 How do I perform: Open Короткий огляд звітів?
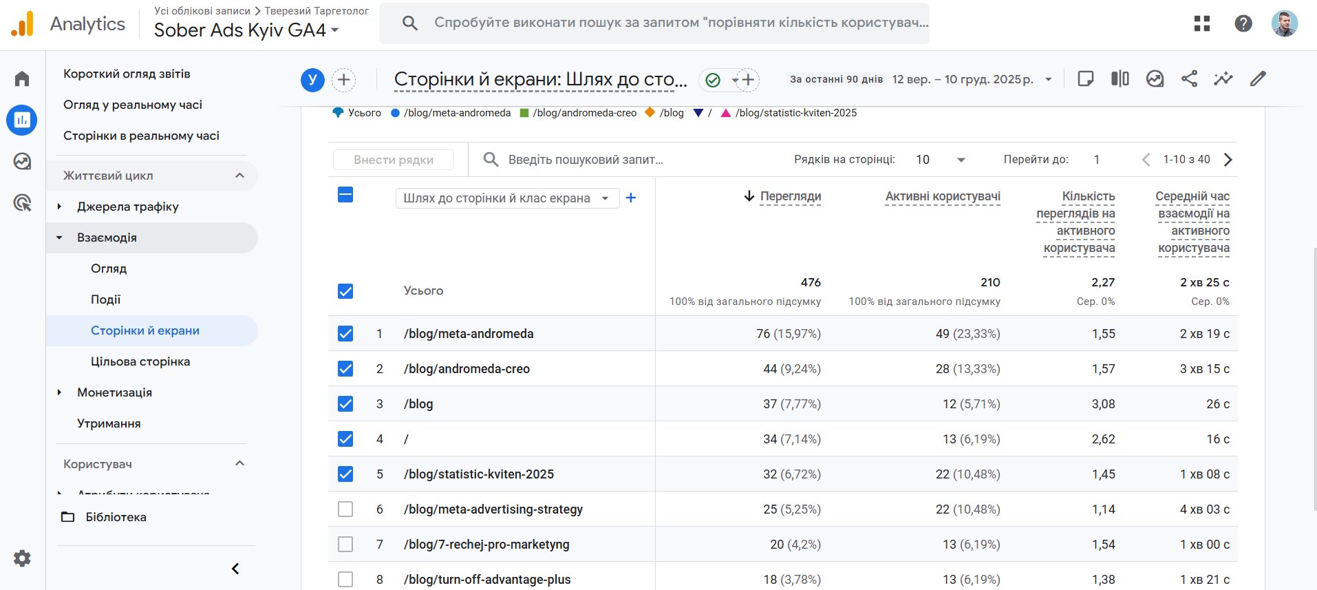(x=127, y=74)
